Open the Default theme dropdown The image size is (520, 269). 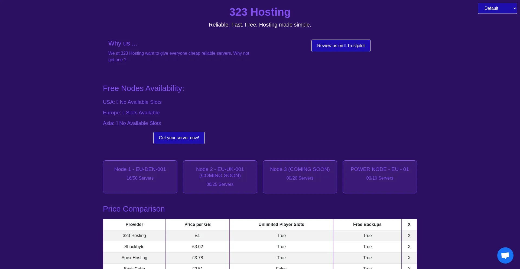497,8
